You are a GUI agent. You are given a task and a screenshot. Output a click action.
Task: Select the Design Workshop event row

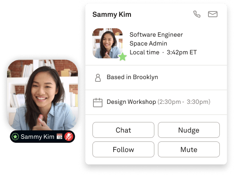pos(156,102)
